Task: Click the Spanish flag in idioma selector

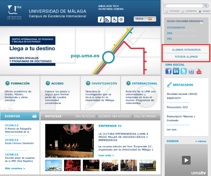Action: pyautogui.click(x=150, y=19)
